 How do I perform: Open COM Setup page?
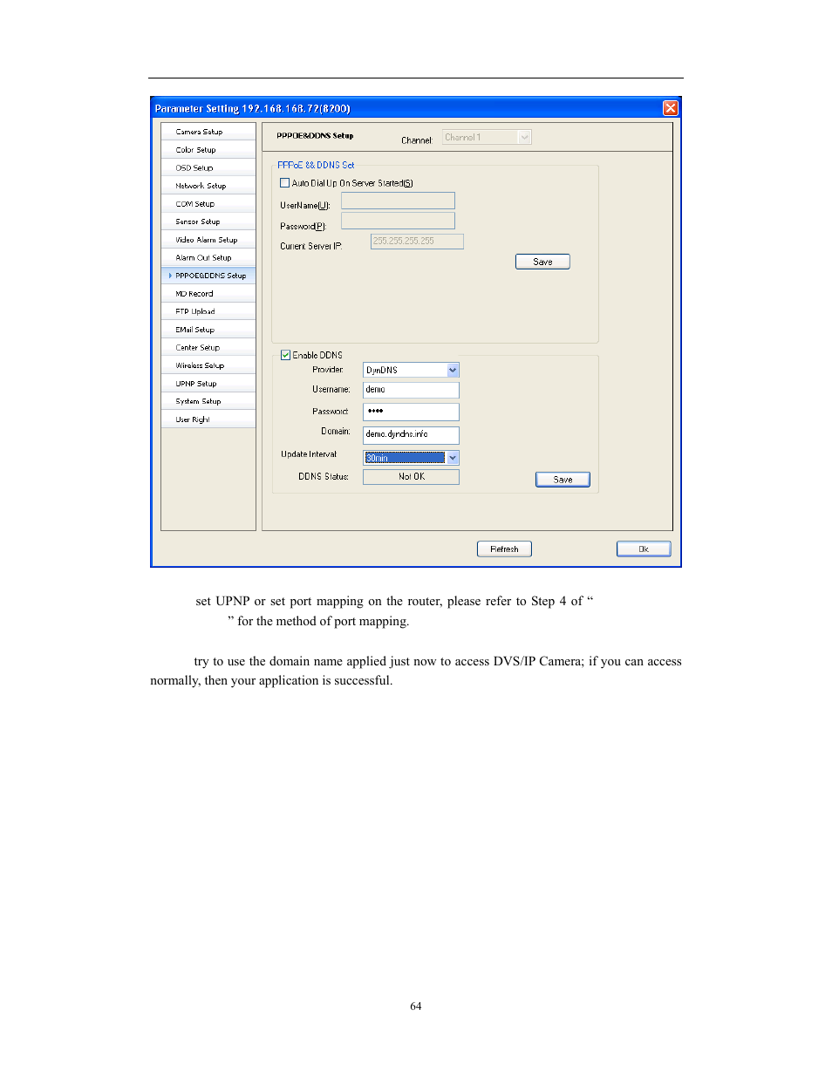coord(208,204)
